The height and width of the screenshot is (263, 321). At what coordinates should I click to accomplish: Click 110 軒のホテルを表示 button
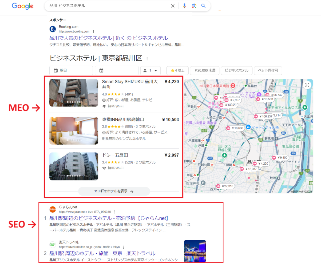point(114,191)
